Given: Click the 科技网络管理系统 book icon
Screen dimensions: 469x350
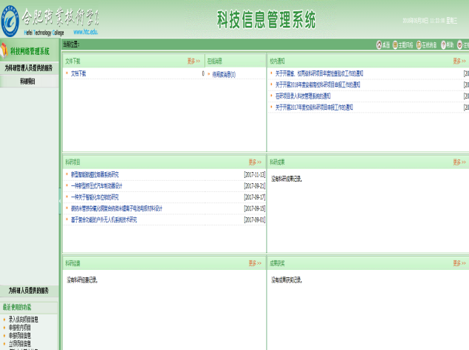Looking at the screenshot, I should [5, 51].
